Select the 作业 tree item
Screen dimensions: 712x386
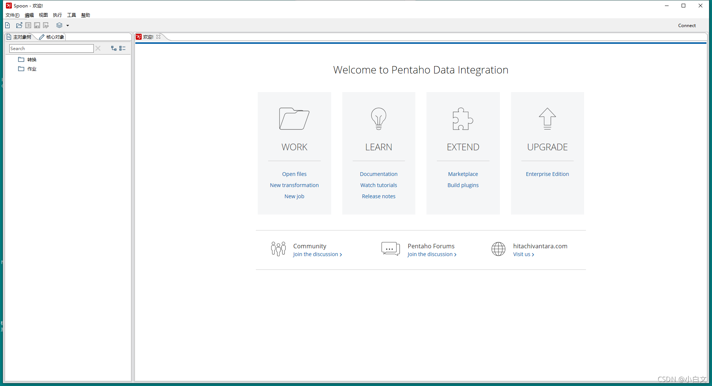click(32, 69)
